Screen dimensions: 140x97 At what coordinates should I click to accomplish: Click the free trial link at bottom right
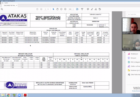point(136,91)
